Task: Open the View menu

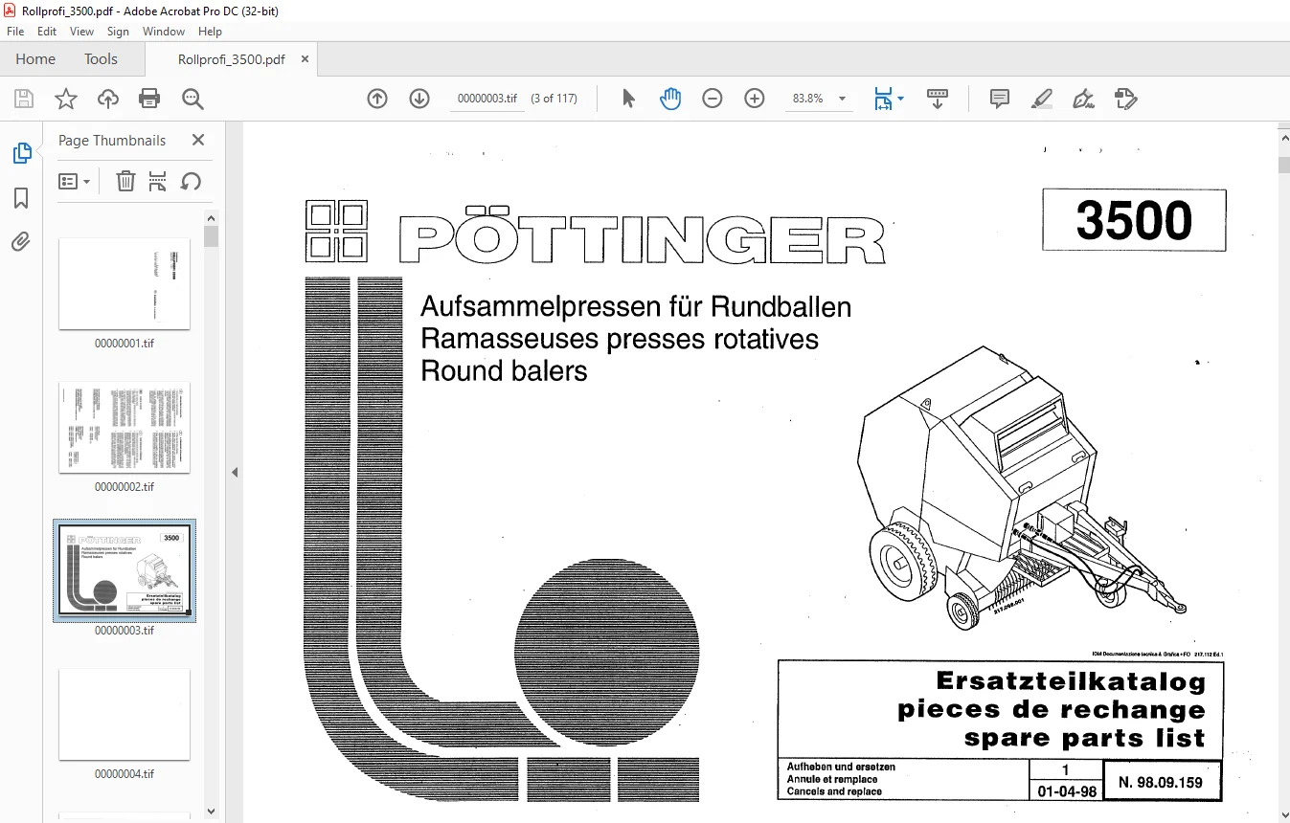Action: pyautogui.click(x=82, y=32)
